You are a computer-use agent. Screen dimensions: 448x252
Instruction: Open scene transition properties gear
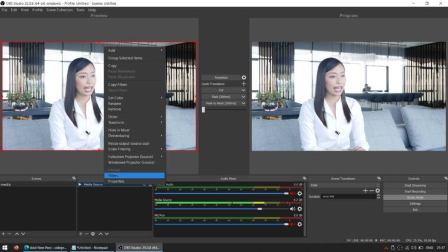coord(378,191)
